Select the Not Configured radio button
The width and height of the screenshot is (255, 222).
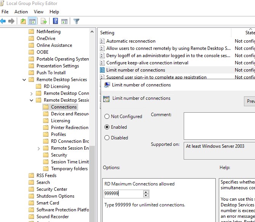(x=107, y=117)
